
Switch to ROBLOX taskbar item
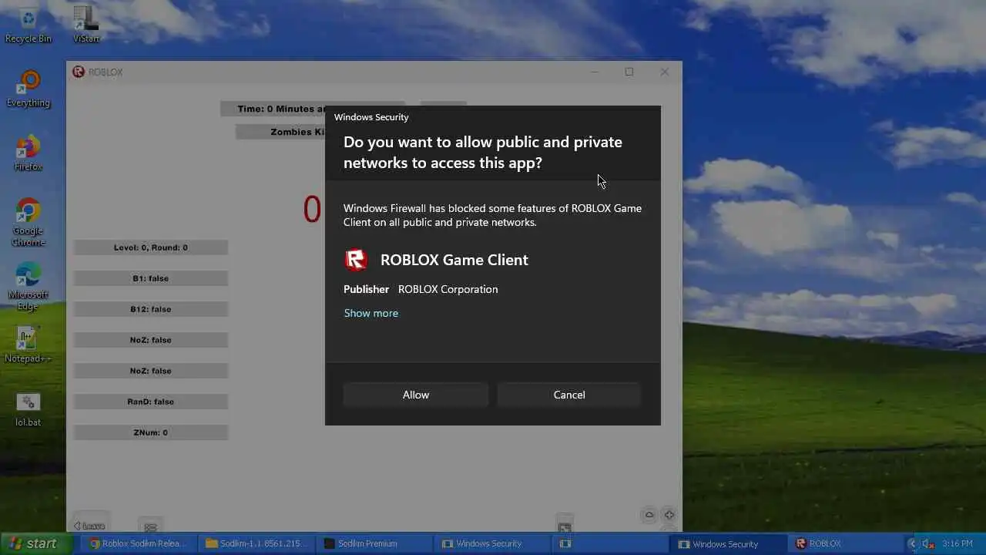pyautogui.click(x=845, y=543)
